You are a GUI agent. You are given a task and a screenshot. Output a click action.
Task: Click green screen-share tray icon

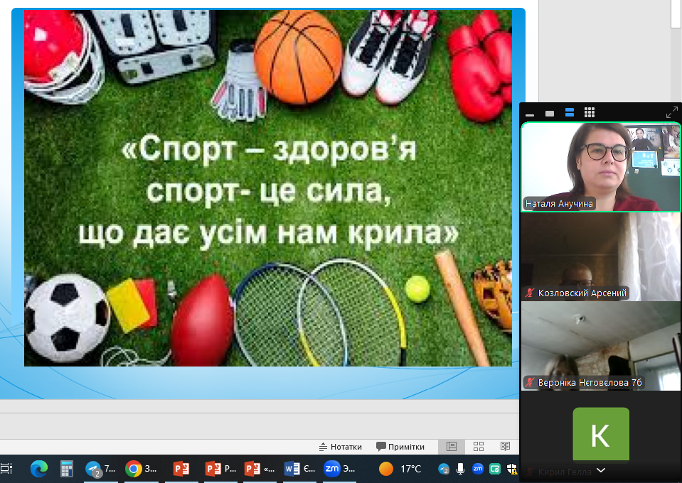click(495, 469)
